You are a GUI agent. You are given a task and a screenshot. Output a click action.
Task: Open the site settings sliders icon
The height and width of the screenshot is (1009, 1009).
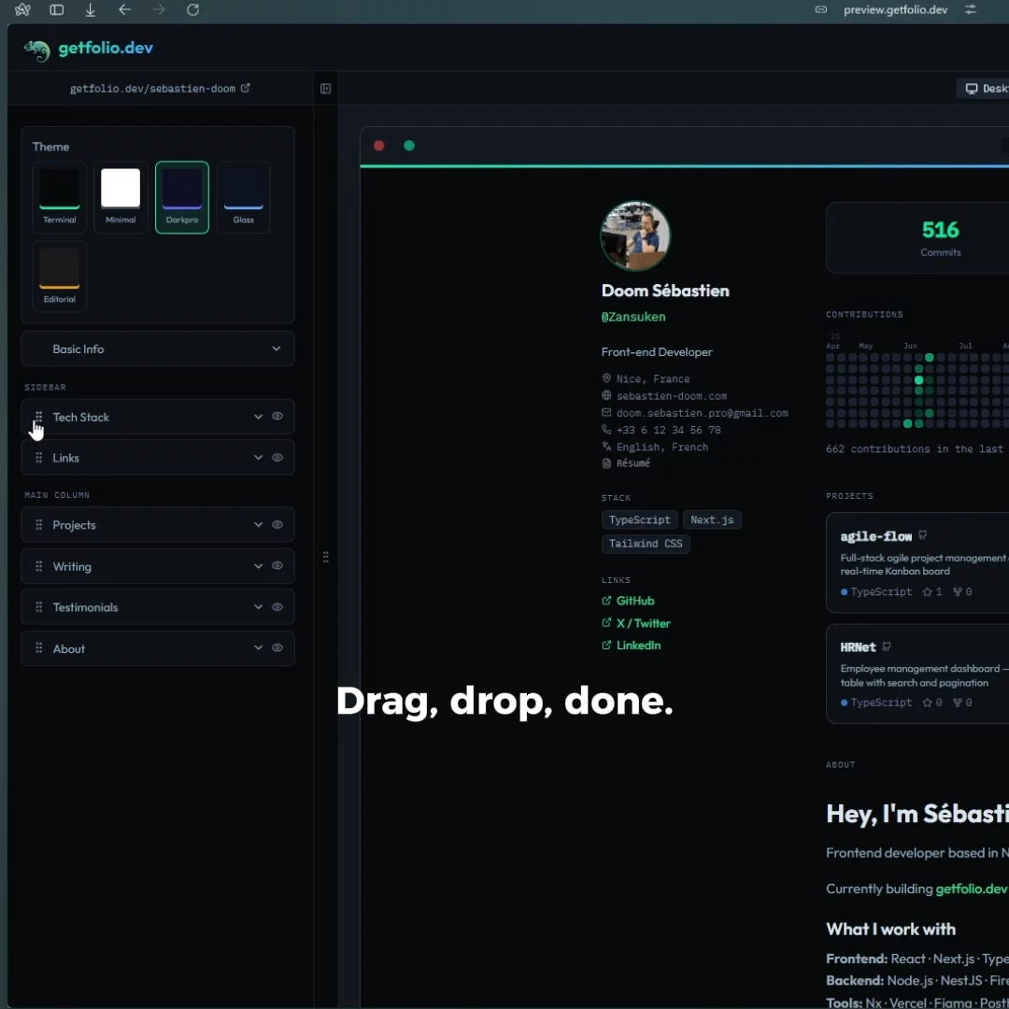(x=971, y=9)
